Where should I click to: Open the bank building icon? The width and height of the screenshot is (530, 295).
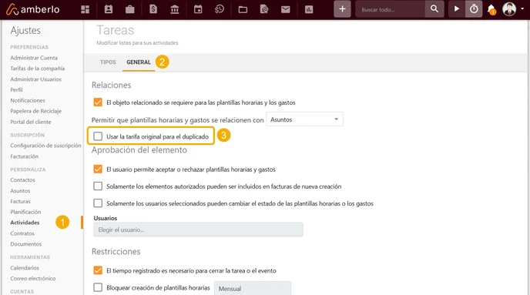click(x=175, y=9)
